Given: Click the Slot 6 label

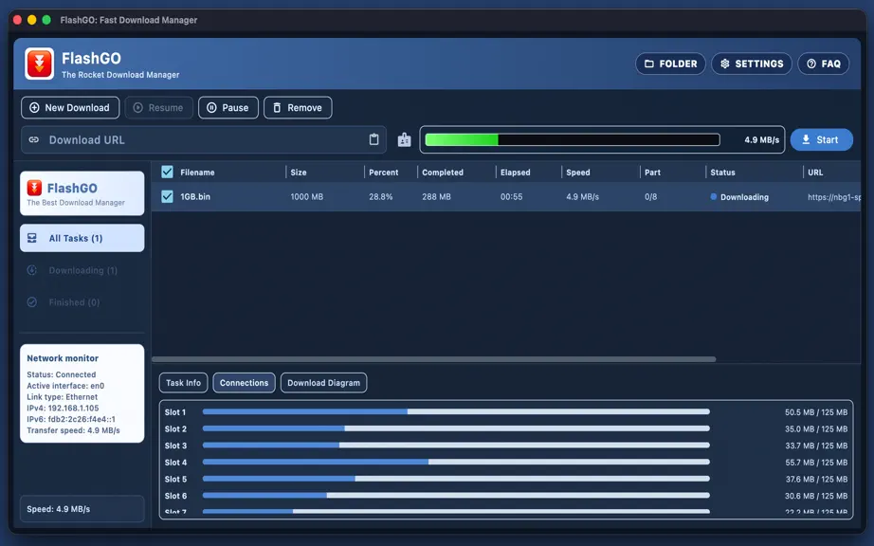Looking at the screenshot, I should click(x=175, y=496).
